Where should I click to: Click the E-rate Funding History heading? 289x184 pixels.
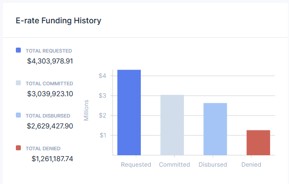[58, 20]
